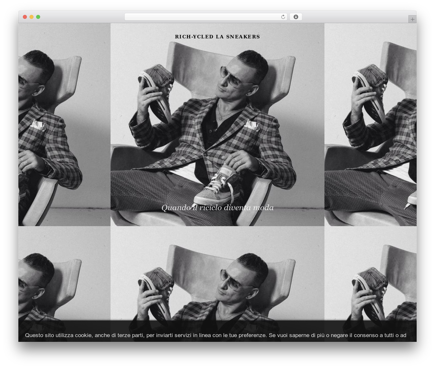This screenshot has height=368, width=435.
Task: Focus the browser address bar
Action: (x=206, y=17)
